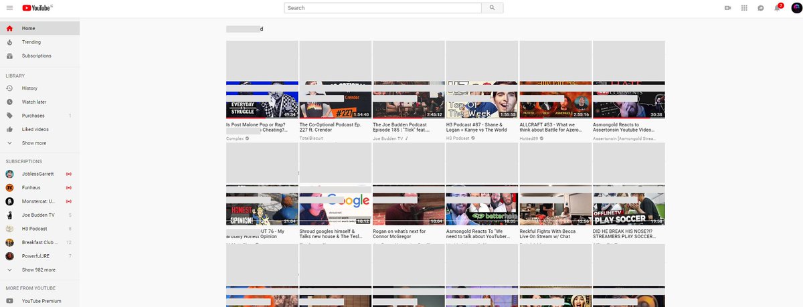Click the Breakfast Club channel avatar
The width and height of the screenshot is (803, 307).
pyautogui.click(x=9, y=242)
